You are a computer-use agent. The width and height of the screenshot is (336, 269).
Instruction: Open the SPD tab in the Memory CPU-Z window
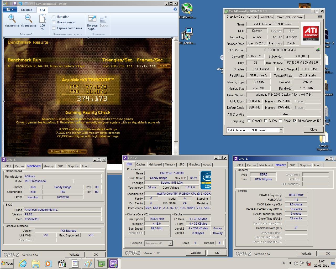pos(293,165)
